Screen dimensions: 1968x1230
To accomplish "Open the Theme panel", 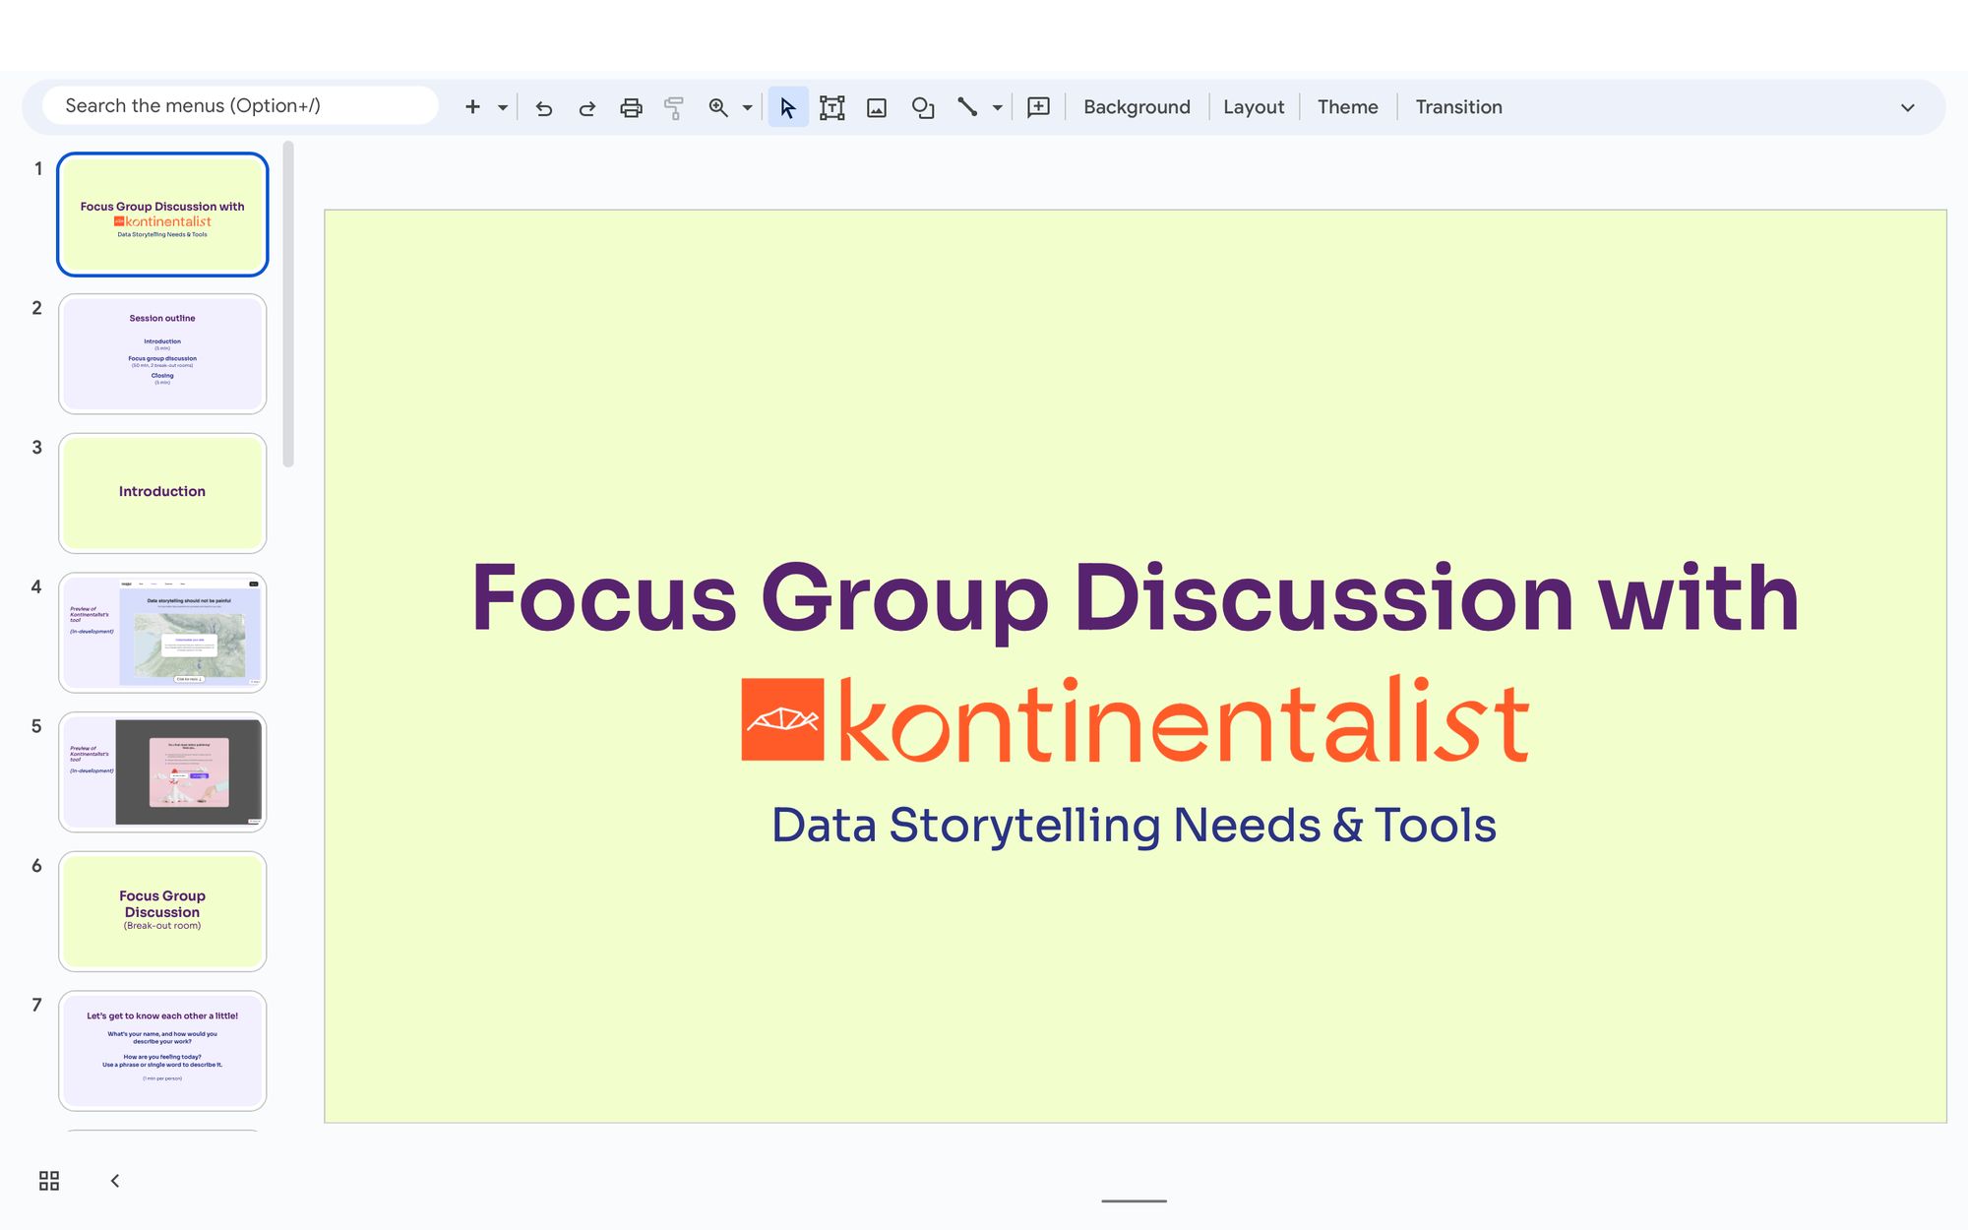I will [x=1347, y=107].
